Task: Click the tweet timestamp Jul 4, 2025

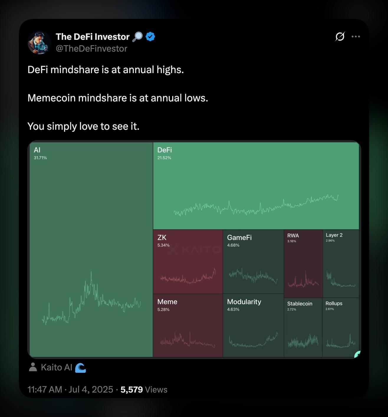Action: [70, 390]
